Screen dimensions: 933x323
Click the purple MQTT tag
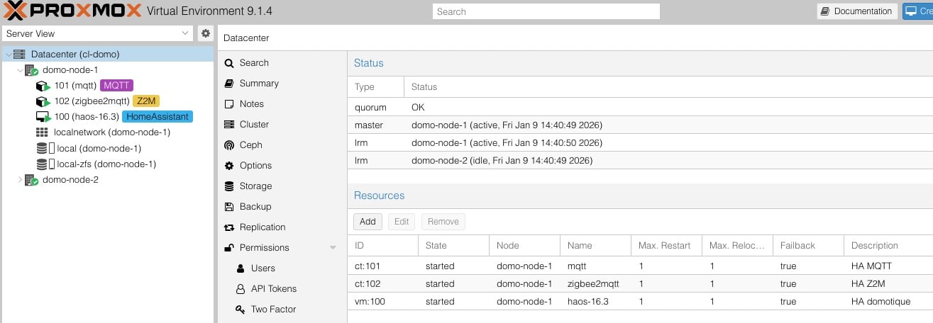[116, 86]
